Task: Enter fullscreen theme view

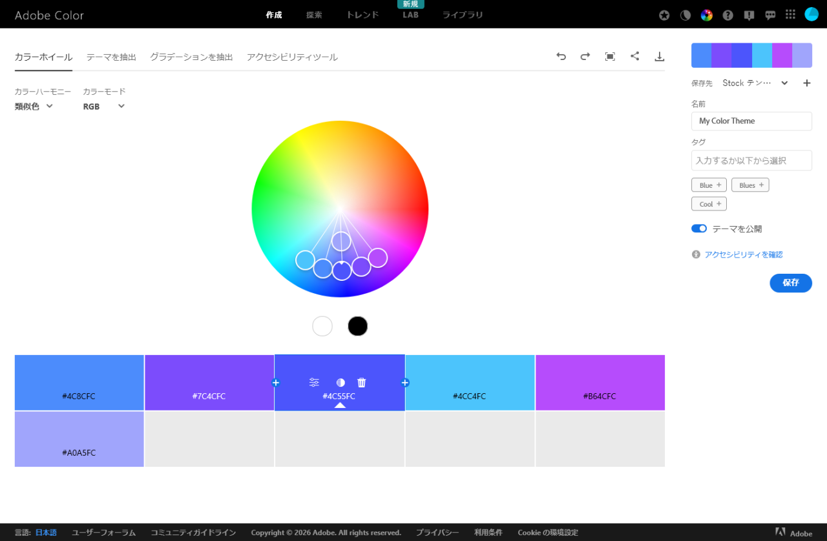Action: point(609,56)
